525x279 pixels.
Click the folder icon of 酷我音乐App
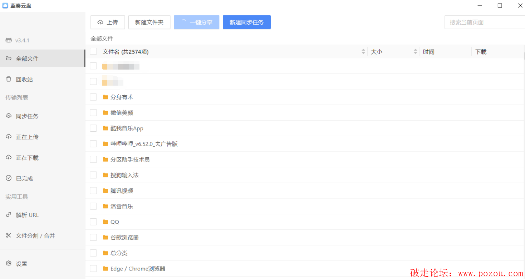(x=106, y=128)
